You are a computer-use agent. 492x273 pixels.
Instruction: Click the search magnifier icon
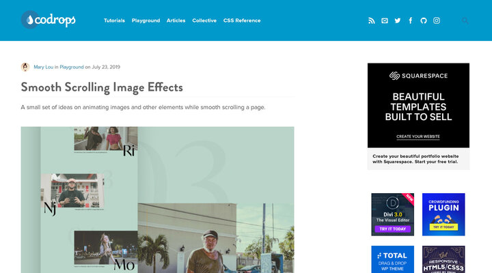[x=465, y=20]
